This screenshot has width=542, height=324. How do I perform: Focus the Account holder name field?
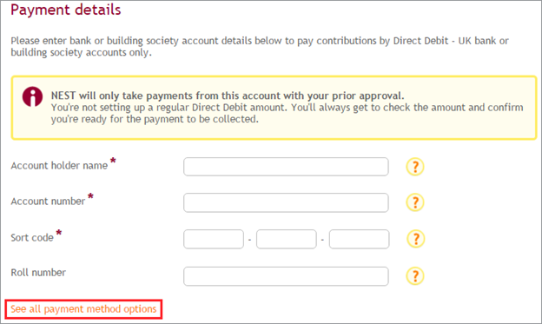(286, 167)
